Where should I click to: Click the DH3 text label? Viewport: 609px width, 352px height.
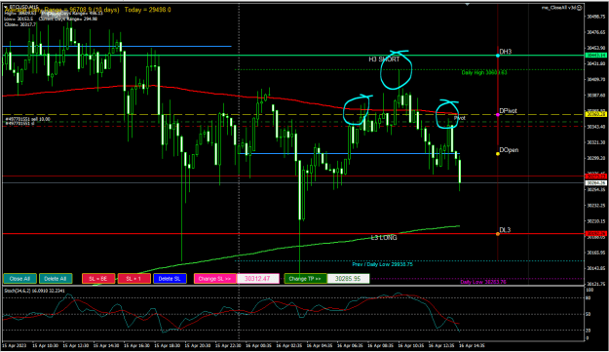click(x=506, y=52)
